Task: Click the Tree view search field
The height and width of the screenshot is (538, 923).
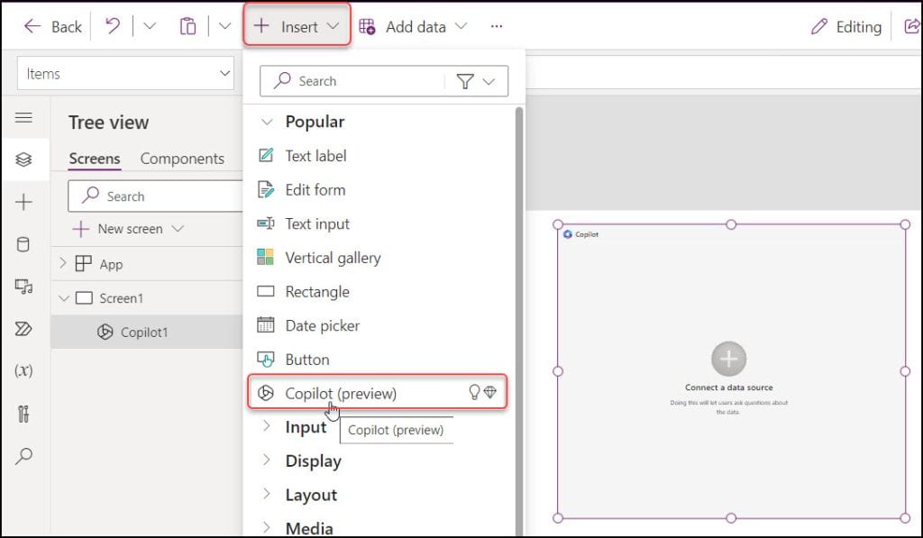Action: click(155, 196)
